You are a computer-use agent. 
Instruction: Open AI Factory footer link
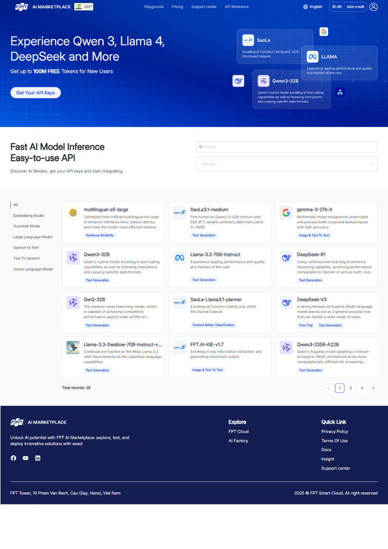[238, 441]
